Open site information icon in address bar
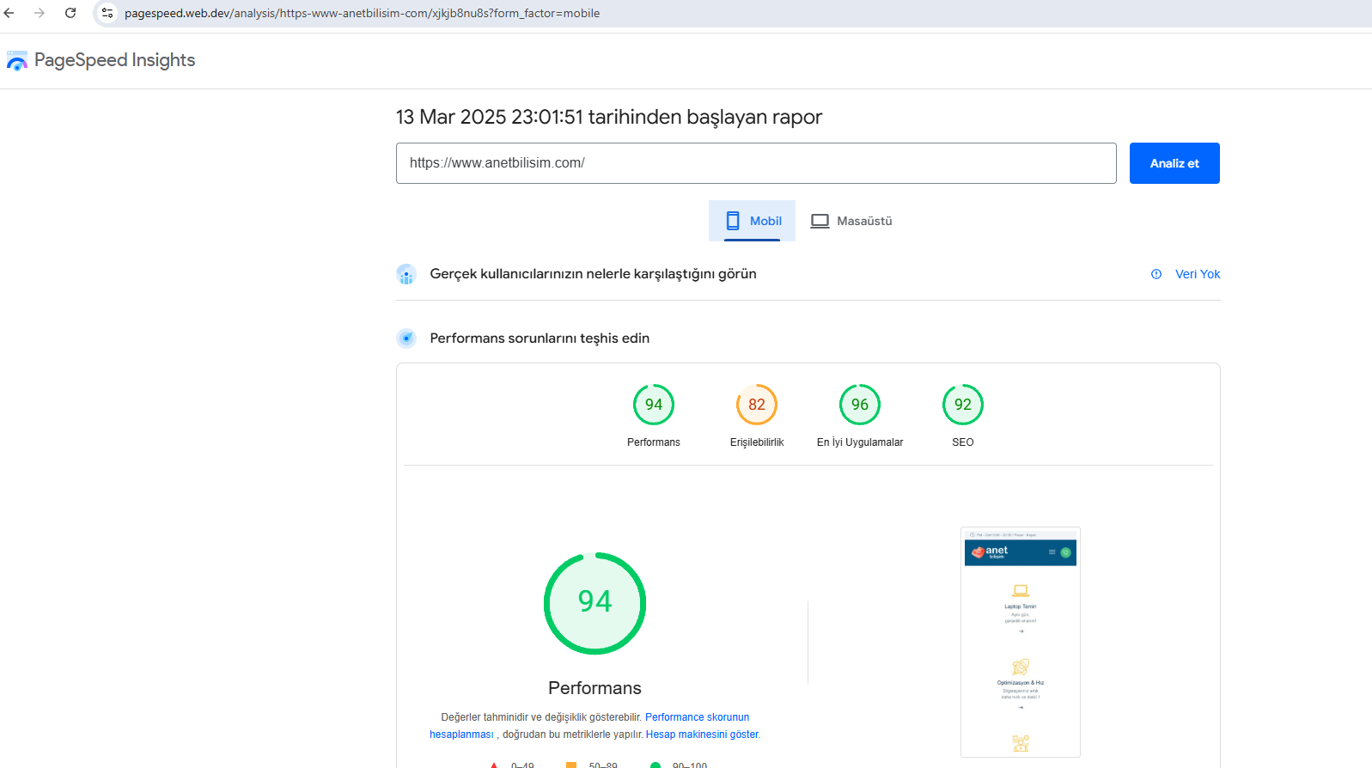The width and height of the screenshot is (1372, 768). click(107, 13)
